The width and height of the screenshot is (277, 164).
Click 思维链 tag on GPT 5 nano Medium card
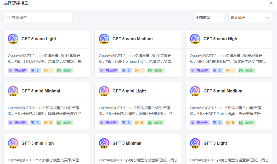(109, 71)
